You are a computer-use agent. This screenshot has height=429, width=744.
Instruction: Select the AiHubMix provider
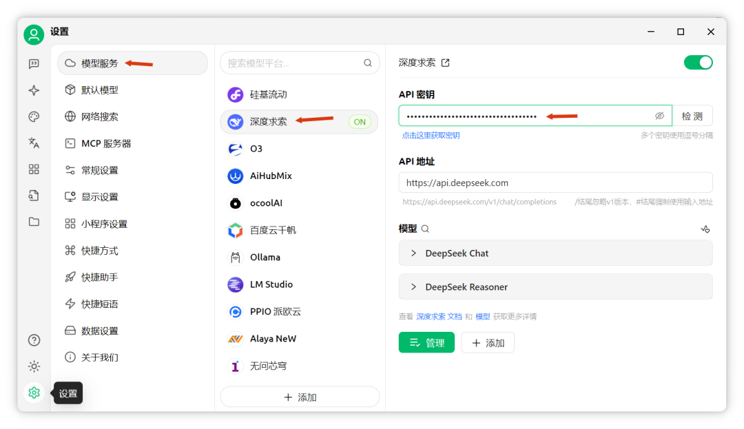click(300, 176)
